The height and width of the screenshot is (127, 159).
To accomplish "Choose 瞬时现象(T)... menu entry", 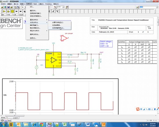I will click(x=37, y=25).
